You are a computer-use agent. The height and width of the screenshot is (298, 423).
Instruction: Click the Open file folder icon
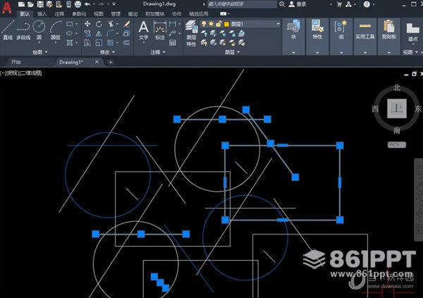pos(31,4)
